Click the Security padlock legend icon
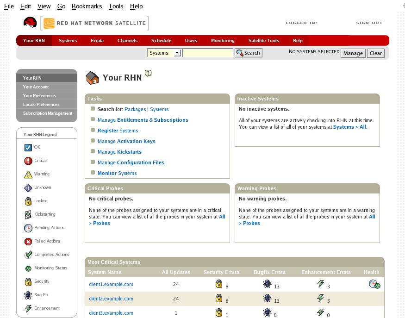 point(28,282)
